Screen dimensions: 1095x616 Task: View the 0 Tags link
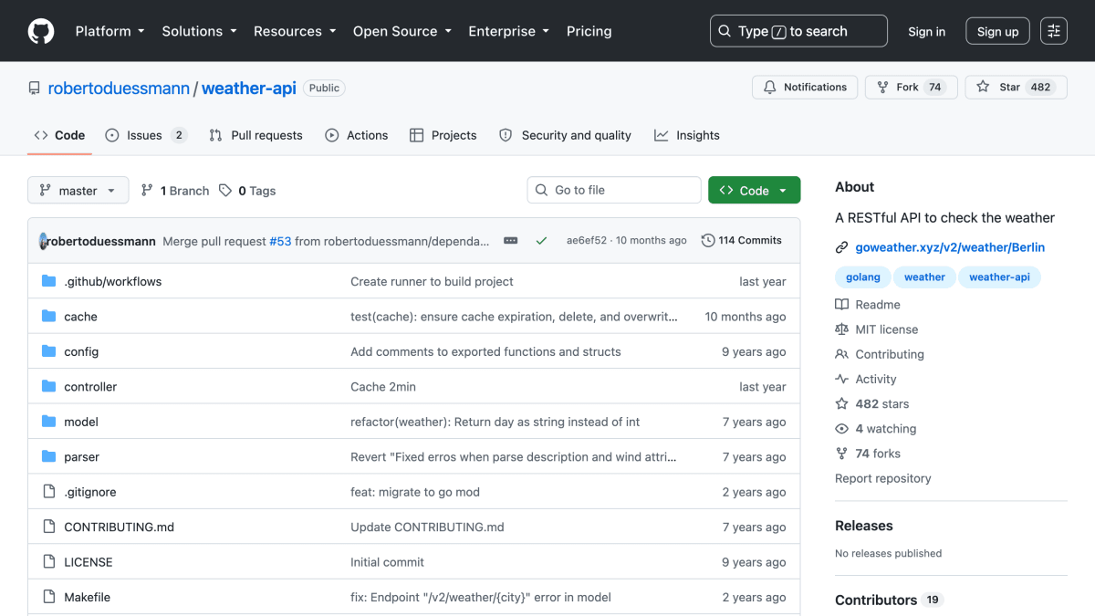point(247,191)
